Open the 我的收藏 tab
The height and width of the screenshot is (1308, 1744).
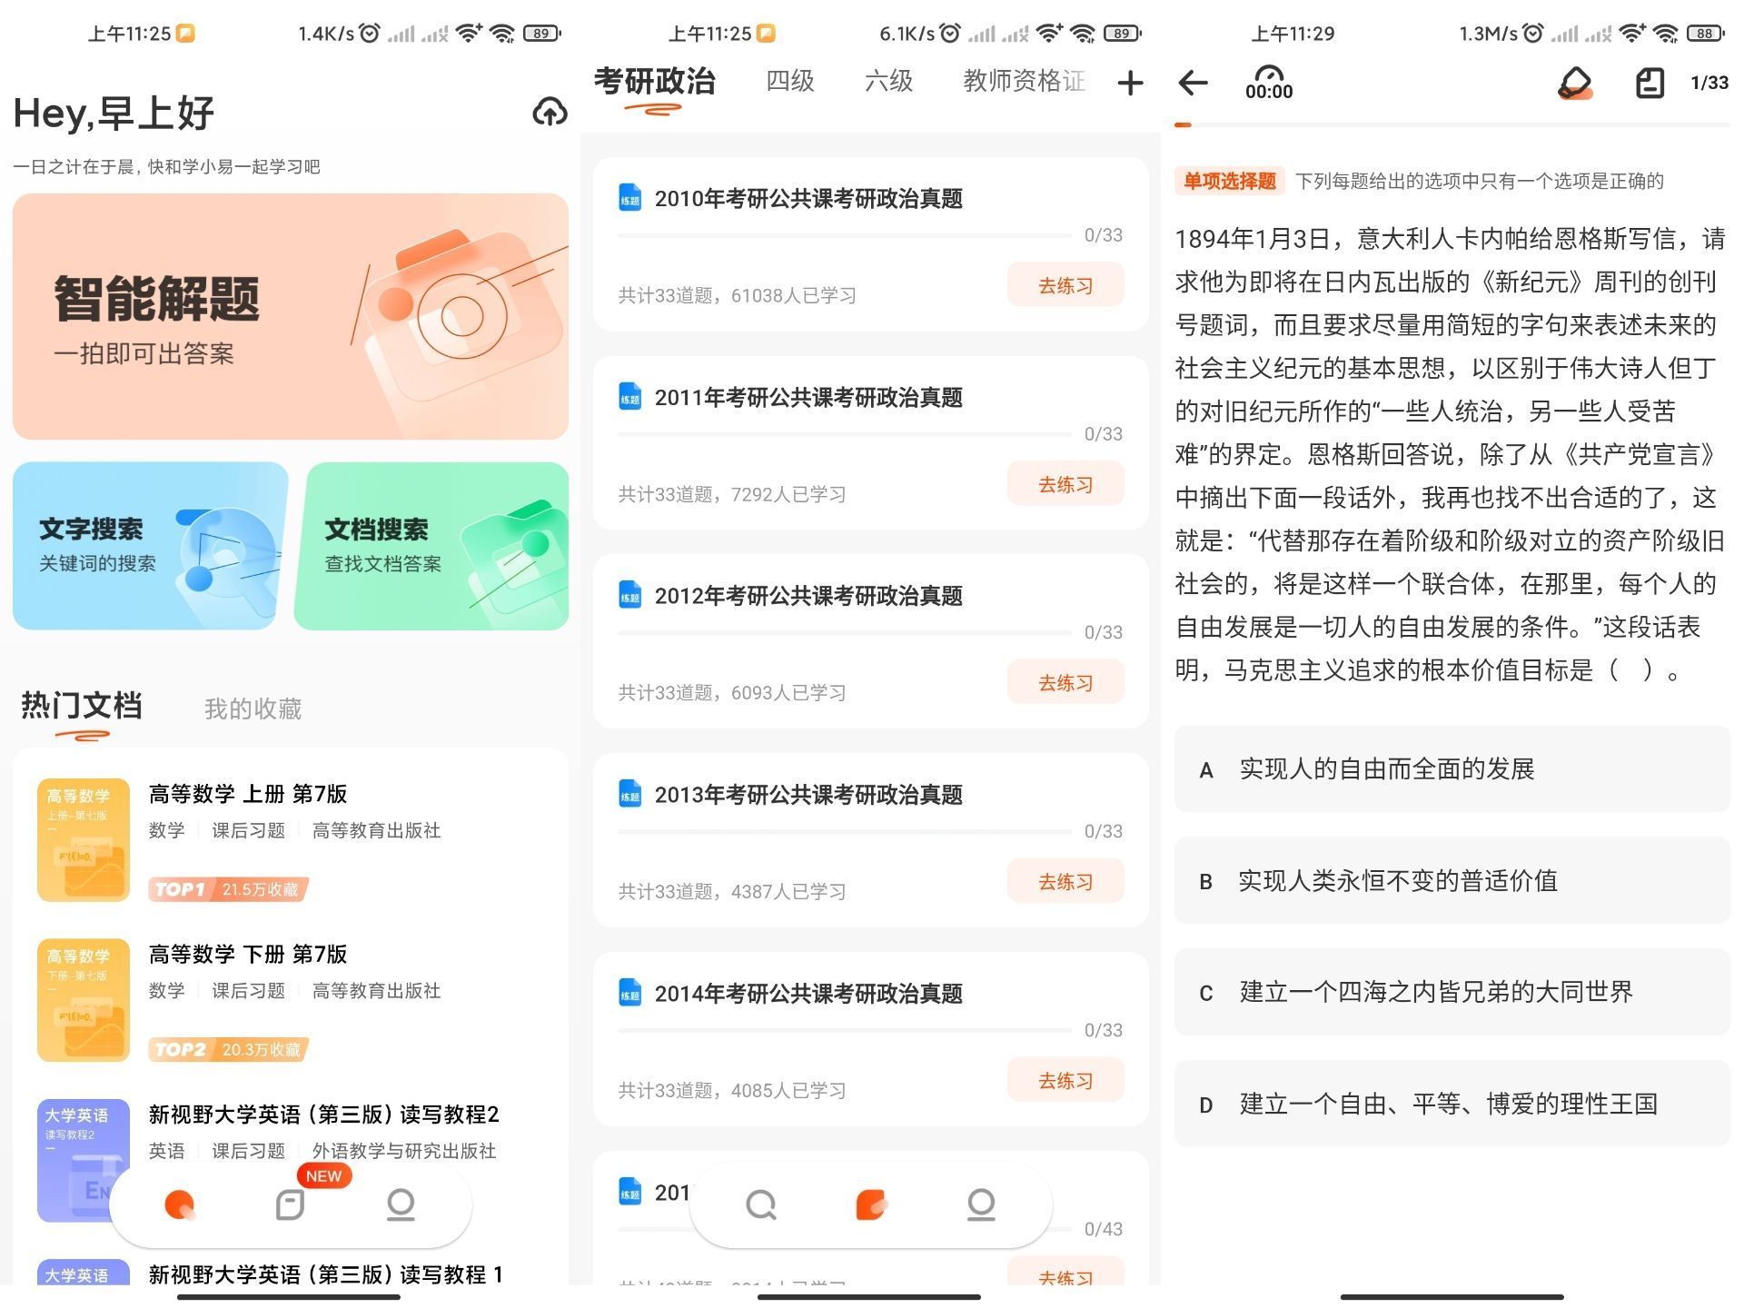(253, 708)
